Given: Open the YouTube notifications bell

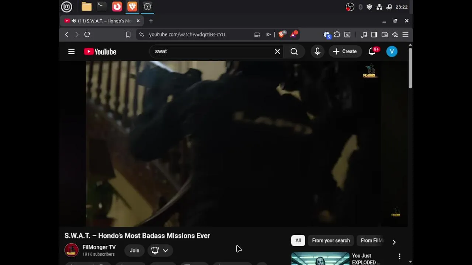Looking at the screenshot, I should point(372,52).
